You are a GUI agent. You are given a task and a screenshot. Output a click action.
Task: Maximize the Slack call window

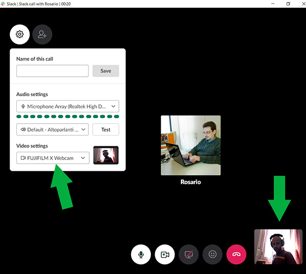[288, 4]
